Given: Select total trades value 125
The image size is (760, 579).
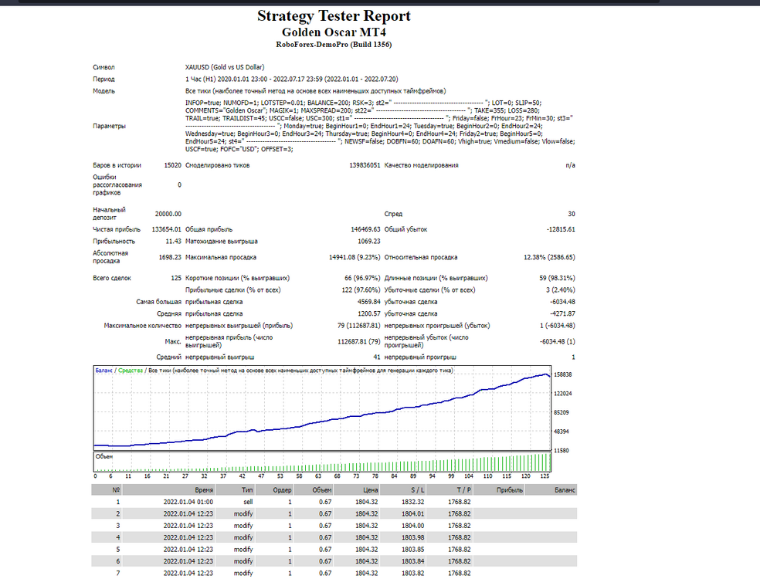Looking at the screenshot, I should coord(176,278).
